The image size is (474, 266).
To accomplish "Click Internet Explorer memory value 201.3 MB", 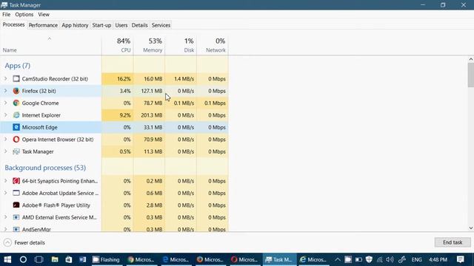I will [x=151, y=115].
